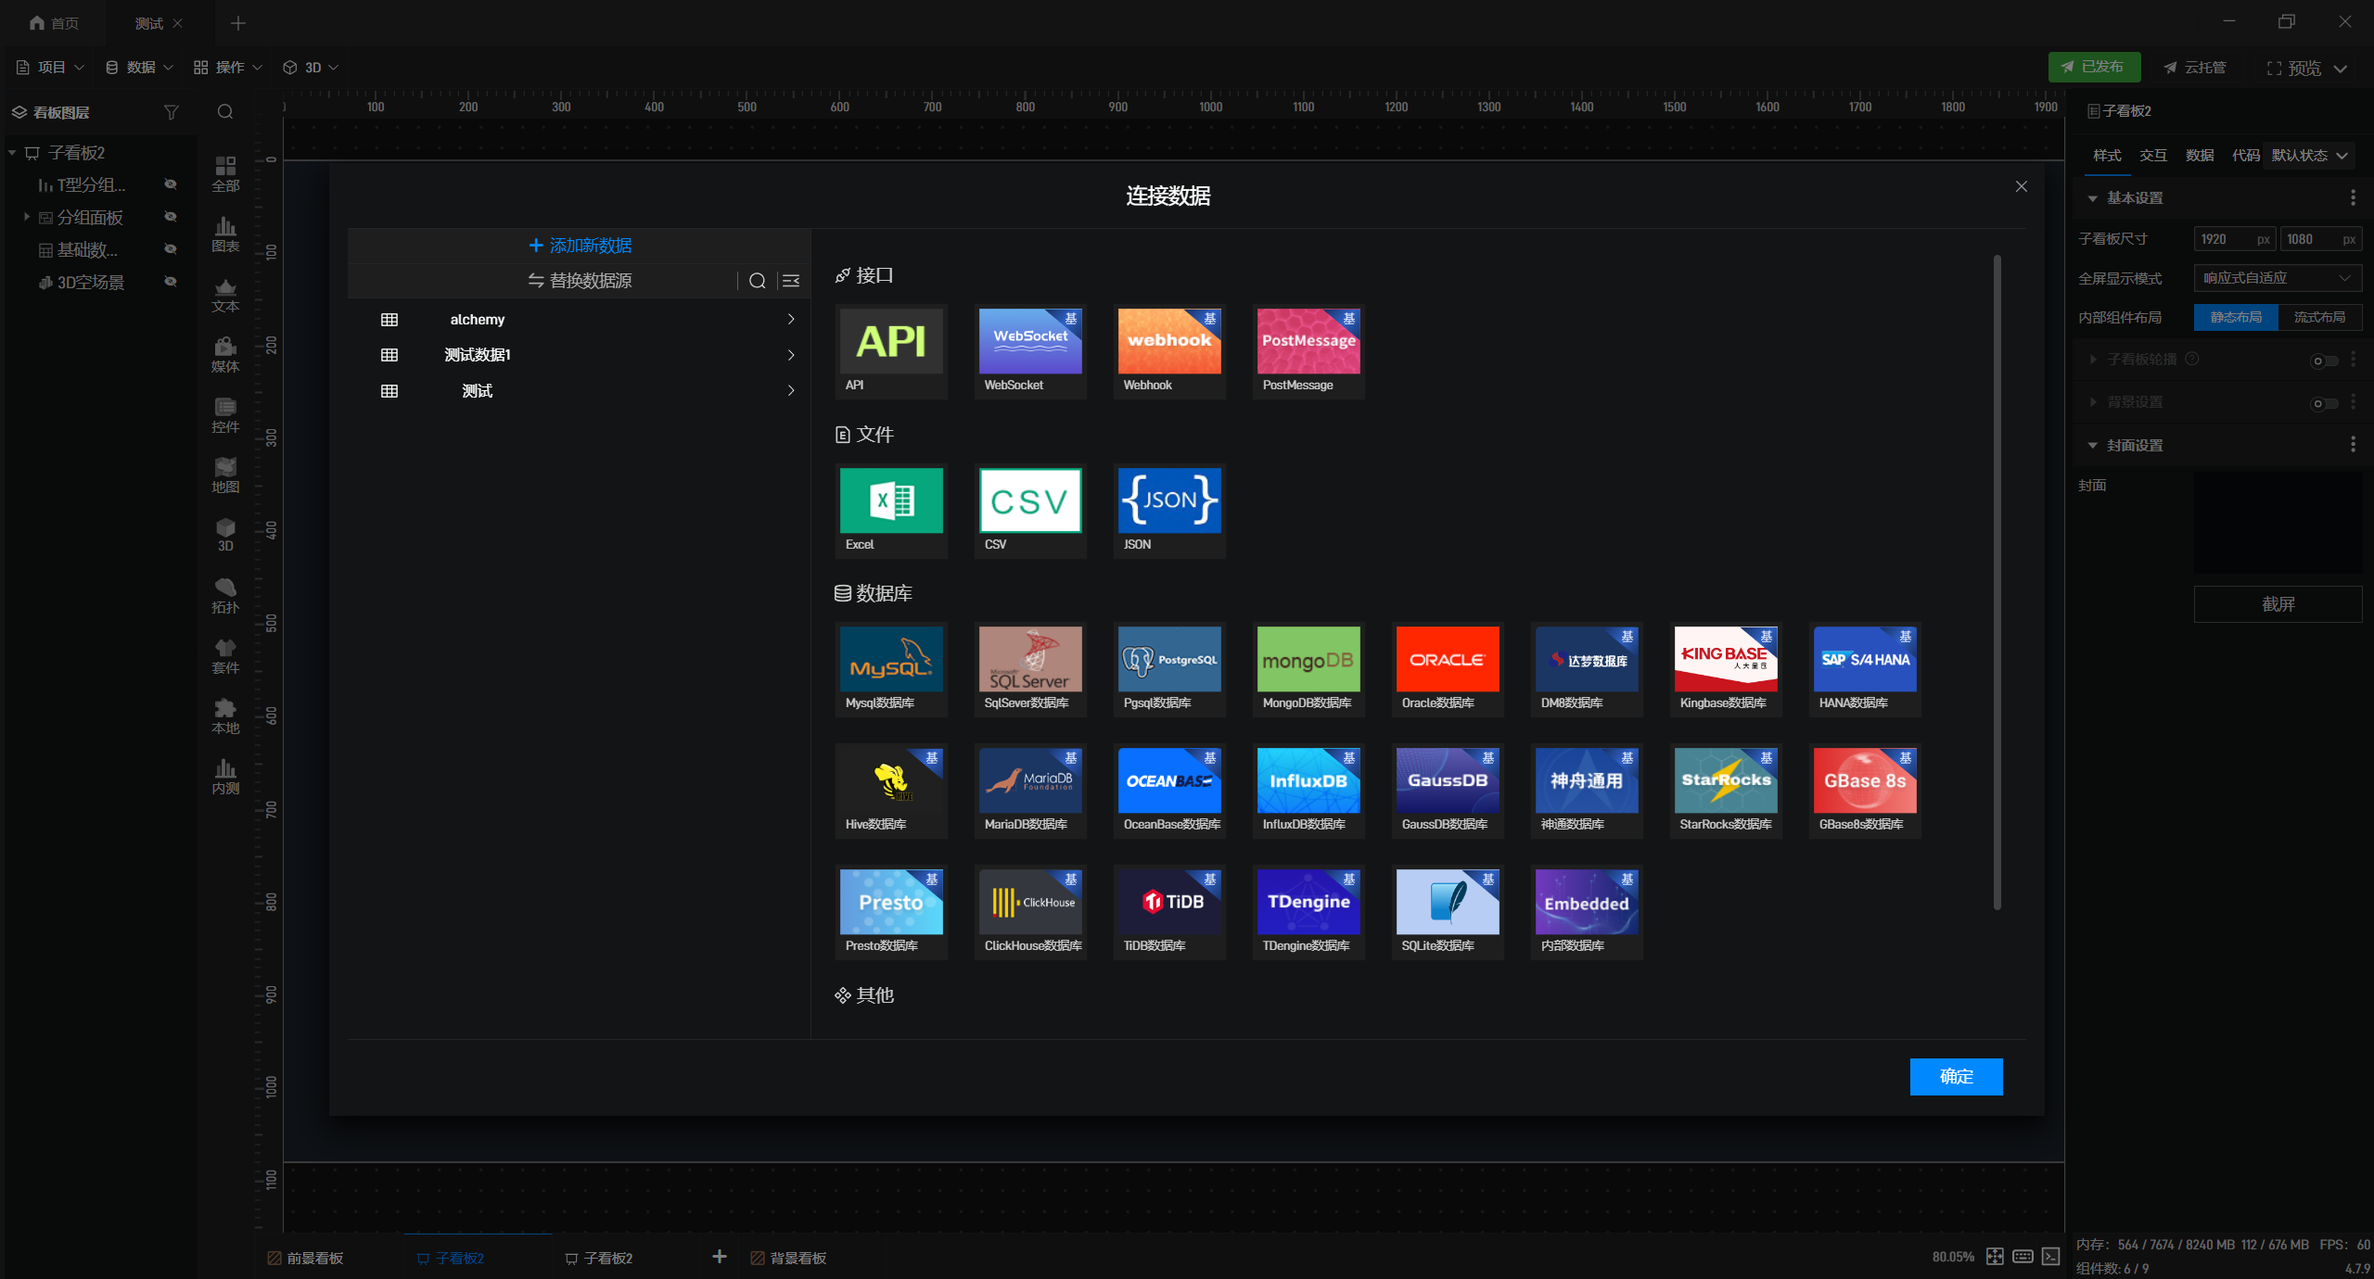The height and width of the screenshot is (1279, 2374).
Task: Open the 3D menu
Action: pos(311,68)
